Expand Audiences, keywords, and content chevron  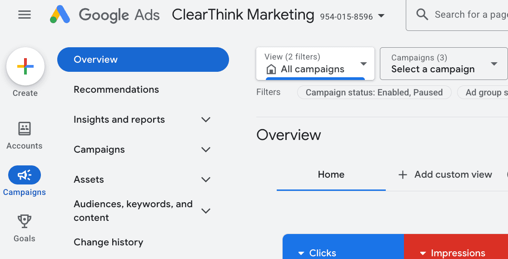pyautogui.click(x=206, y=211)
